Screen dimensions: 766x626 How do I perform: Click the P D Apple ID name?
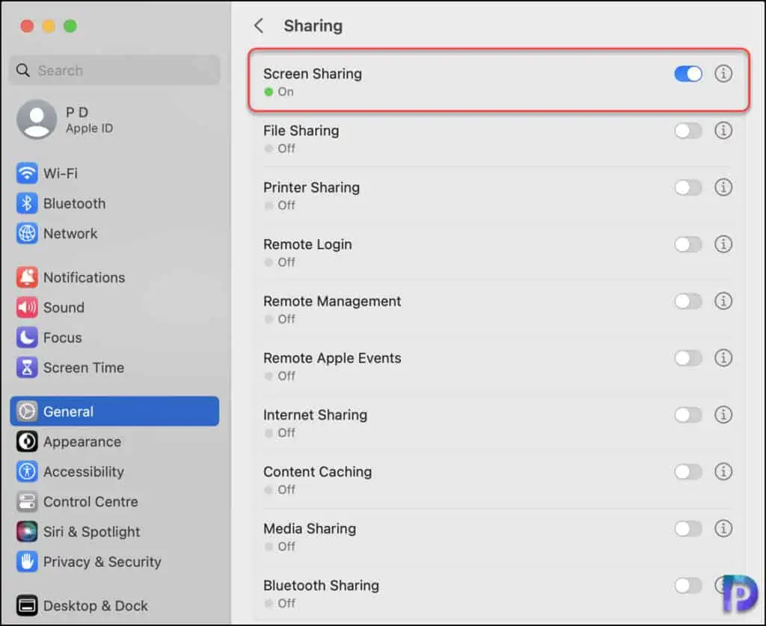[x=77, y=112]
